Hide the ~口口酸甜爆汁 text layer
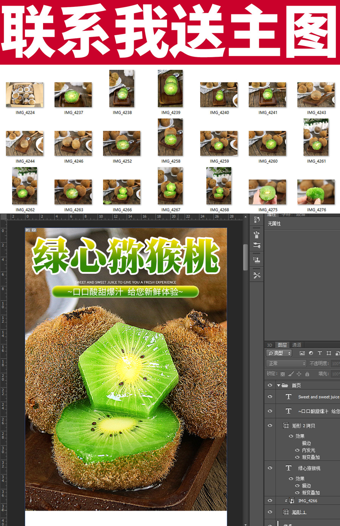The width and height of the screenshot is (340, 526). (270, 411)
